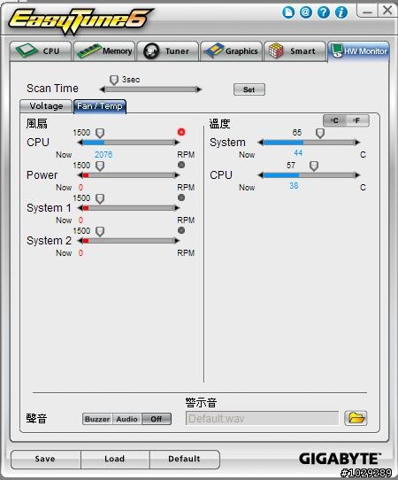Image resolution: width=398 pixels, height=480 pixels.
Task: Click the System temperature threshold handle
Action: 320,133
